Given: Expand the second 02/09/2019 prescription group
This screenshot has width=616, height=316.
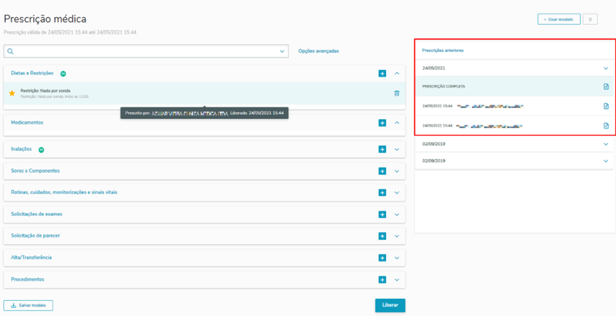Looking at the screenshot, I should [606, 161].
